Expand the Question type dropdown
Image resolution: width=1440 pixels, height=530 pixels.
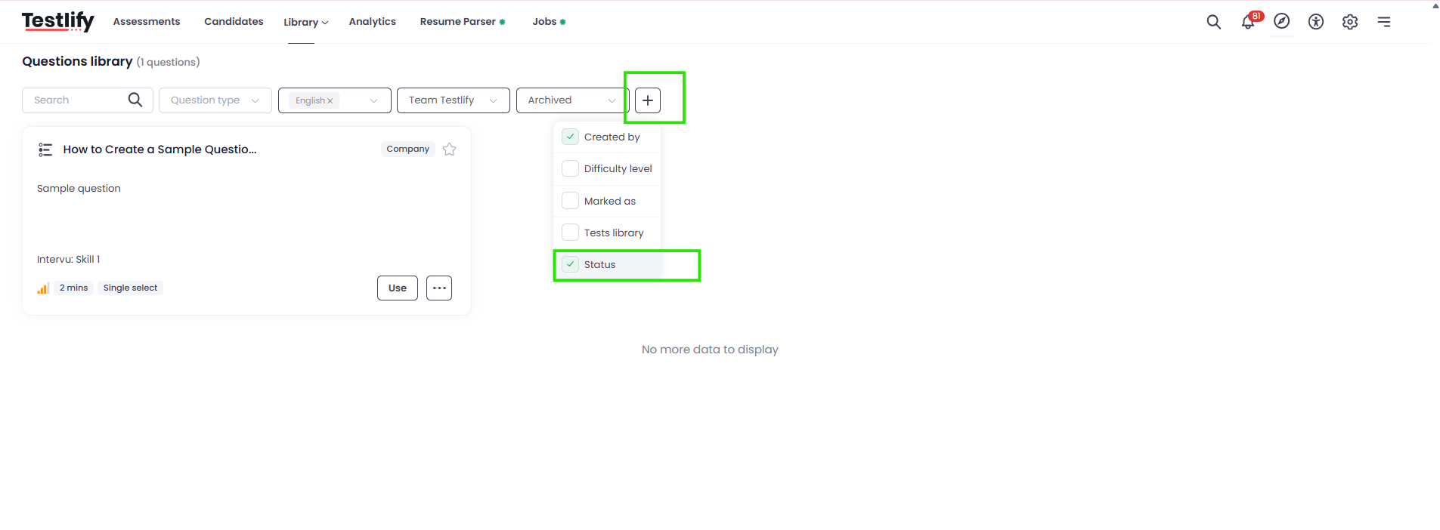[215, 100]
